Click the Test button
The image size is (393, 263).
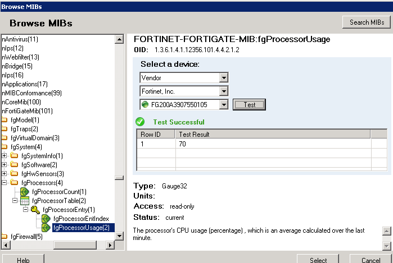pyautogui.click(x=249, y=104)
